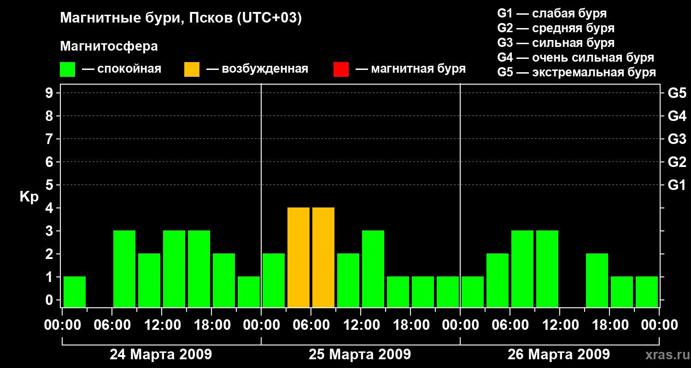Select the '— возбужденная' legend label
This screenshot has height=368, width=691.
point(257,69)
